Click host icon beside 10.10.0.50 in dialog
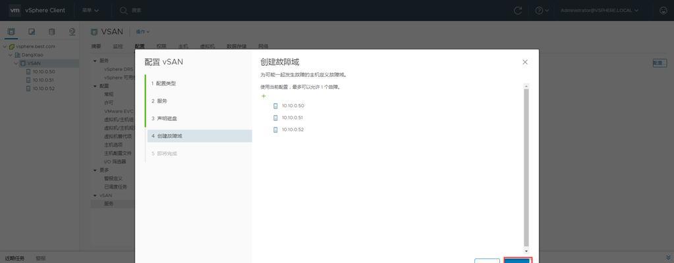 275,106
